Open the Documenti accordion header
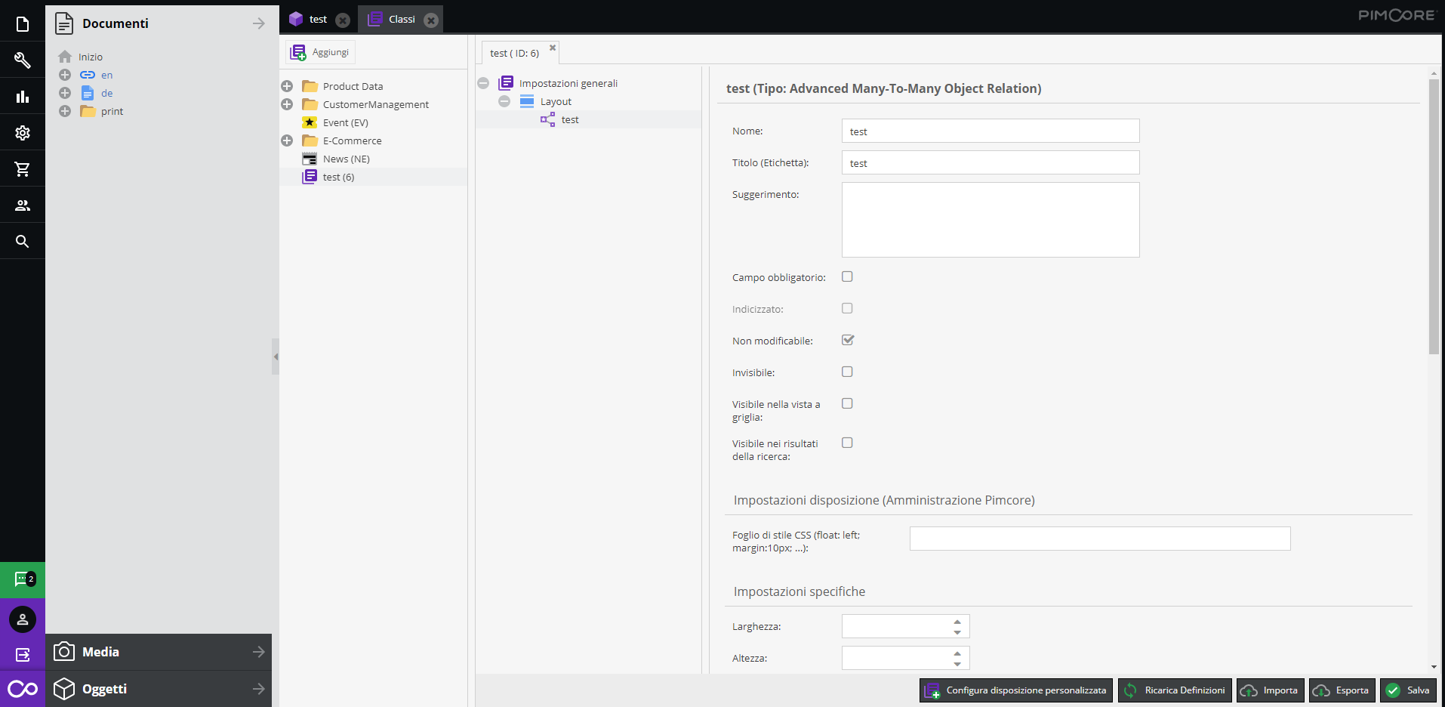Image resolution: width=1445 pixels, height=707 pixels. 159,23
